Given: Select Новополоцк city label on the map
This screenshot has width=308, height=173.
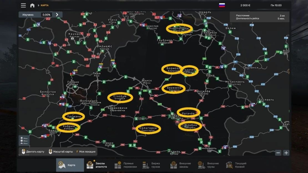Looking at the screenshot, I should [x=179, y=29].
